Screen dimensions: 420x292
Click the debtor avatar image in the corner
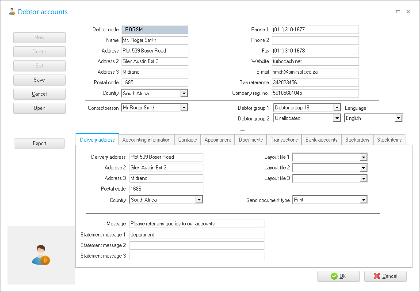(41, 255)
